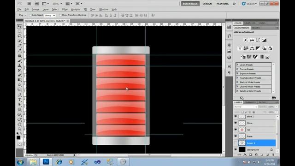Open layer style fx menu

[x=245, y=155]
